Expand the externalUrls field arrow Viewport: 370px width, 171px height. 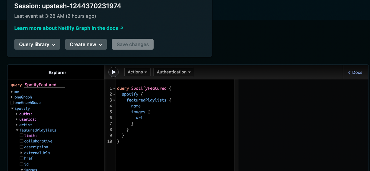pyautogui.click(x=21, y=153)
